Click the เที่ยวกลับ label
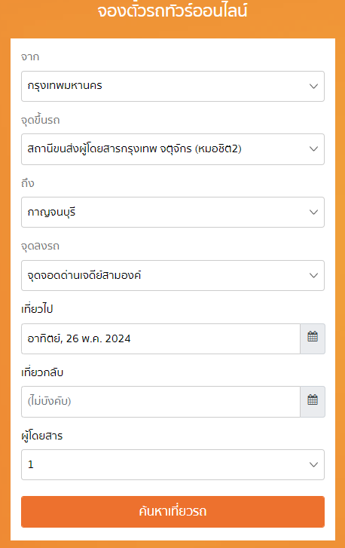 coord(42,372)
